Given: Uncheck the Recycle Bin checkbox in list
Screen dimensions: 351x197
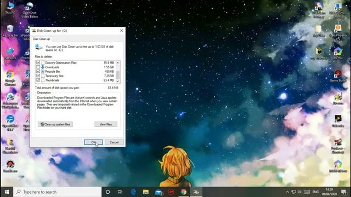Looking at the screenshot, I should (x=38, y=71).
